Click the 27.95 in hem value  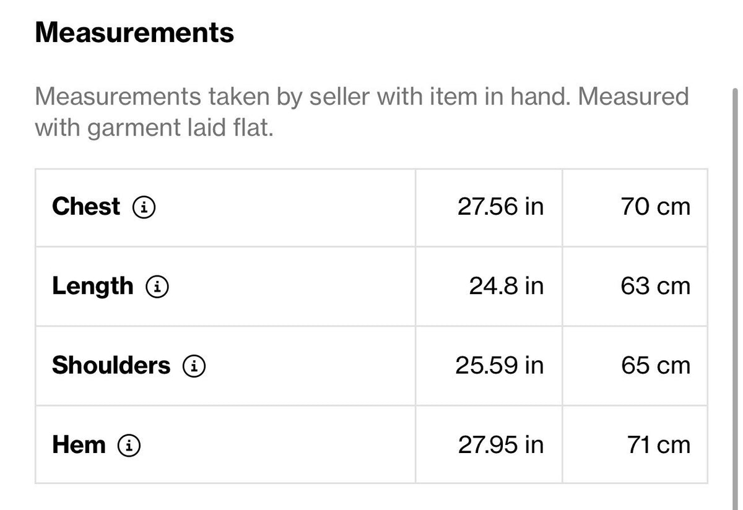pyautogui.click(x=500, y=445)
